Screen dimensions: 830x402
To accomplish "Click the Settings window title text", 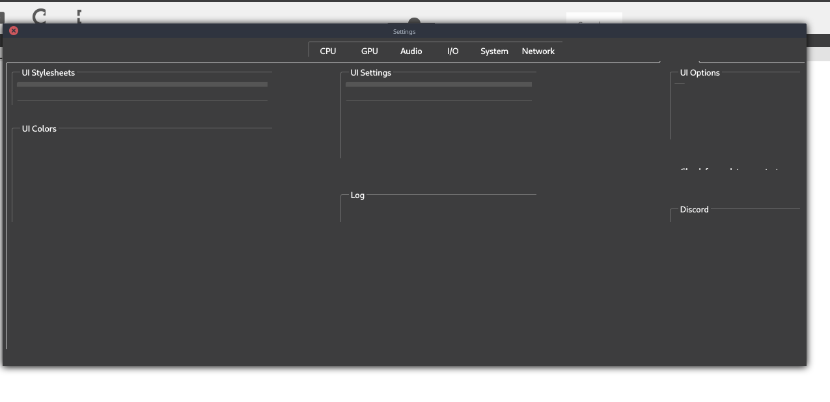I will pyautogui.click(x=404, y=31).
